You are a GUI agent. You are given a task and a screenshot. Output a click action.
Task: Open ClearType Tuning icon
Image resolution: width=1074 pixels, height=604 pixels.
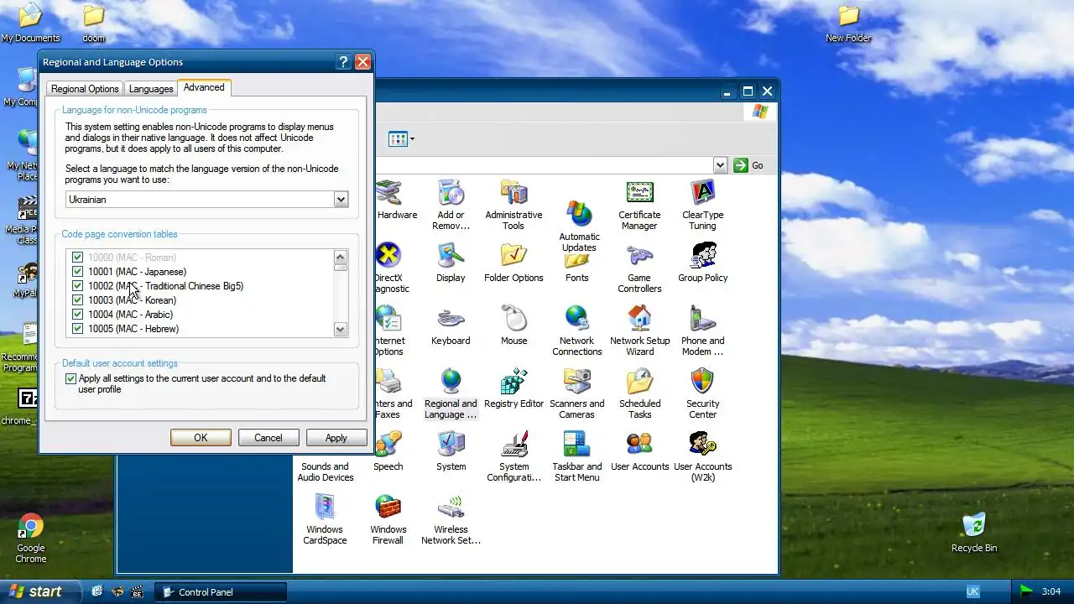(702, 205)
